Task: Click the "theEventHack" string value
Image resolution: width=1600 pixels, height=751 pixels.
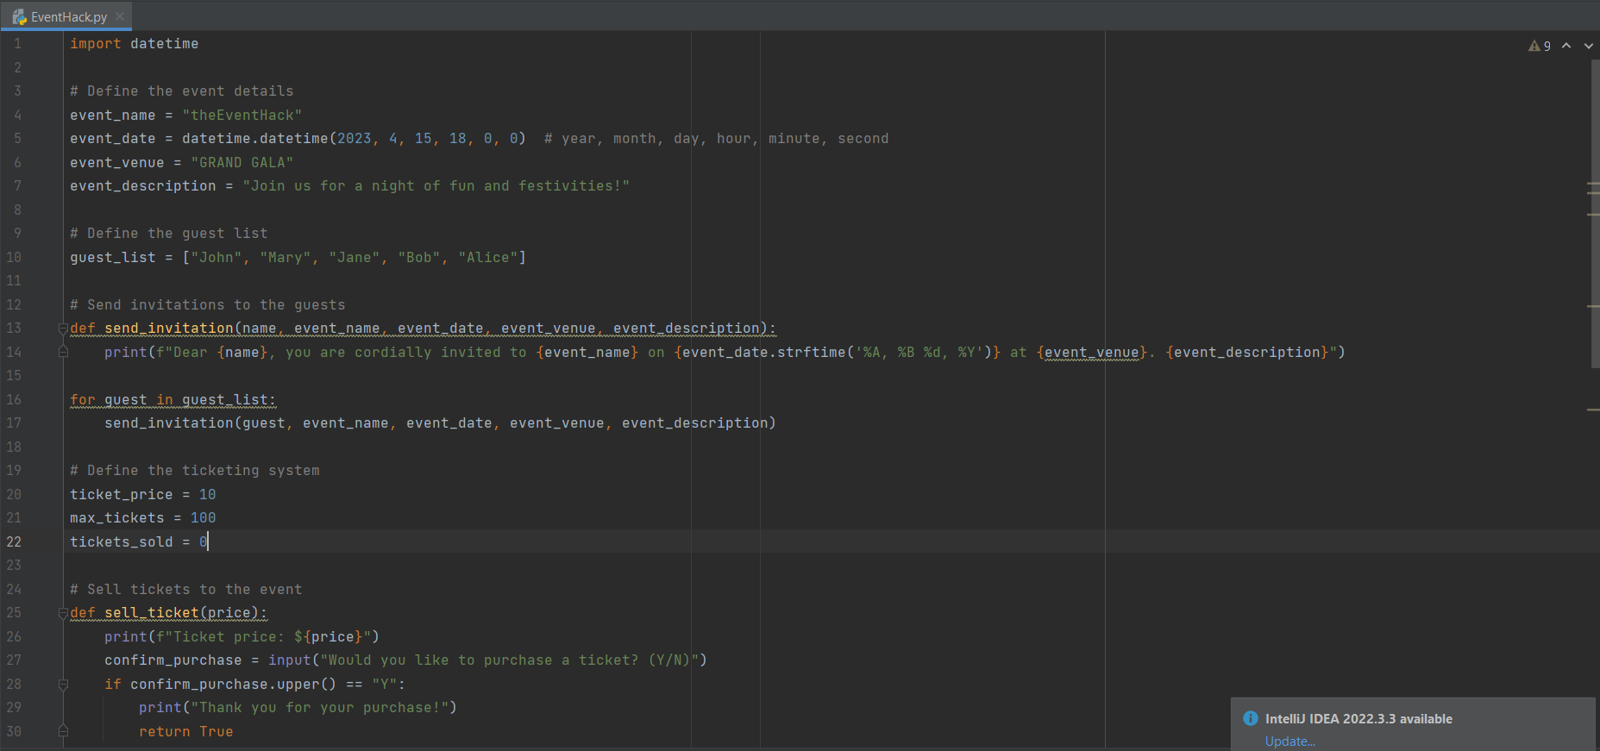Action: pyautogui.click(x=242, y=115)
